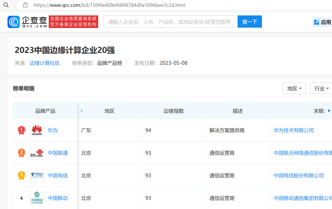Open 中国联合网络通信 company link
The width and height of the screenshot is (332, 209).
303,153
